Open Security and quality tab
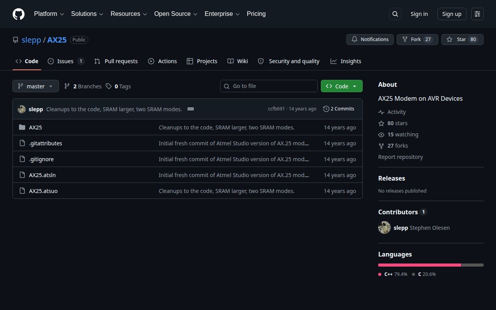 (x=289, y=61)
